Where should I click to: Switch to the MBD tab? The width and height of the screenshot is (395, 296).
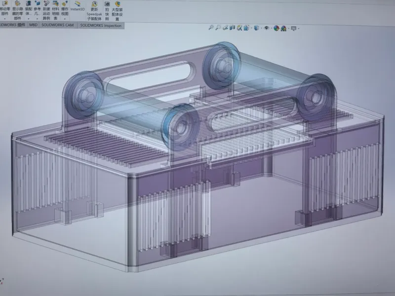click(x=33, y=25)
